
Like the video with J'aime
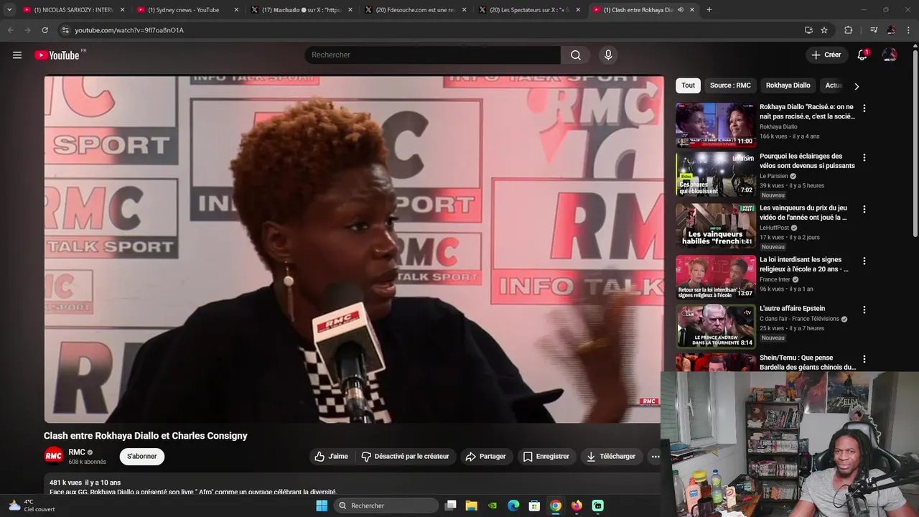coord(331,457)
